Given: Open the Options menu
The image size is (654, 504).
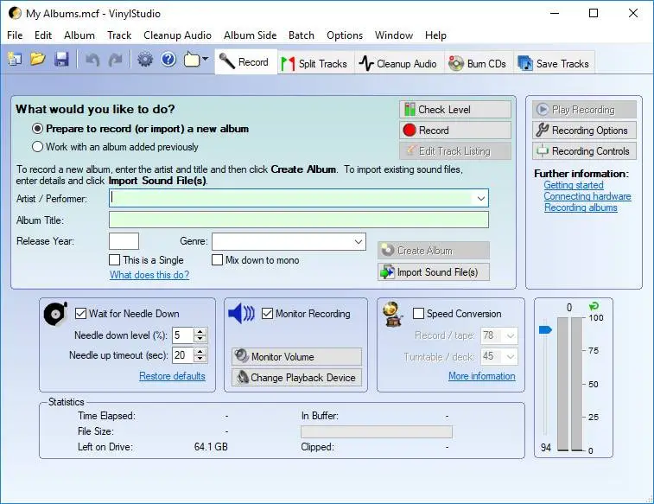Looking at the screenshot, I should click(x=345, y=35).
